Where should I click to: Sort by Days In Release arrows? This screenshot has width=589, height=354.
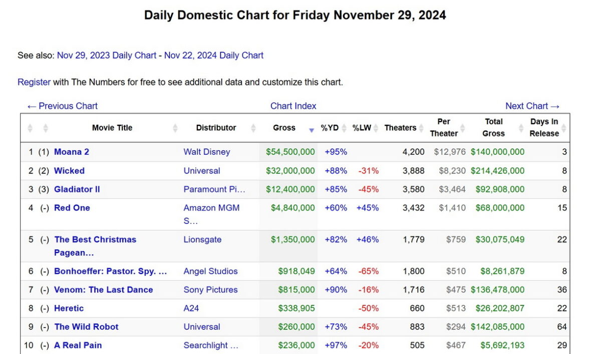[563, 128]
